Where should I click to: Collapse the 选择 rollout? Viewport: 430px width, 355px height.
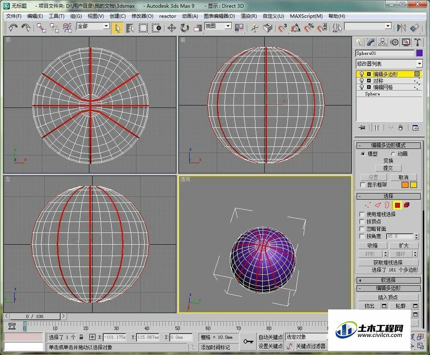[x=388, y=196]
